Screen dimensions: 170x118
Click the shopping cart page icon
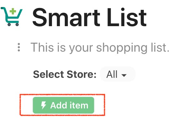click(11, 17)
